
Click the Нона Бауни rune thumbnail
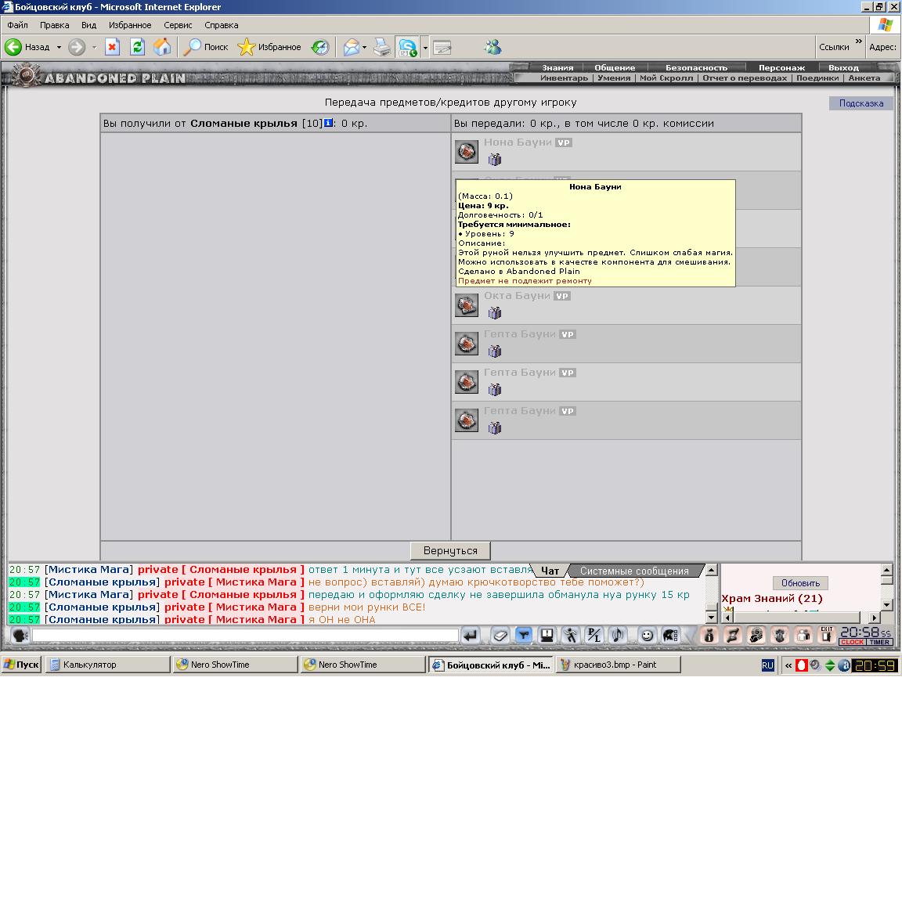(x=467, y=152)
